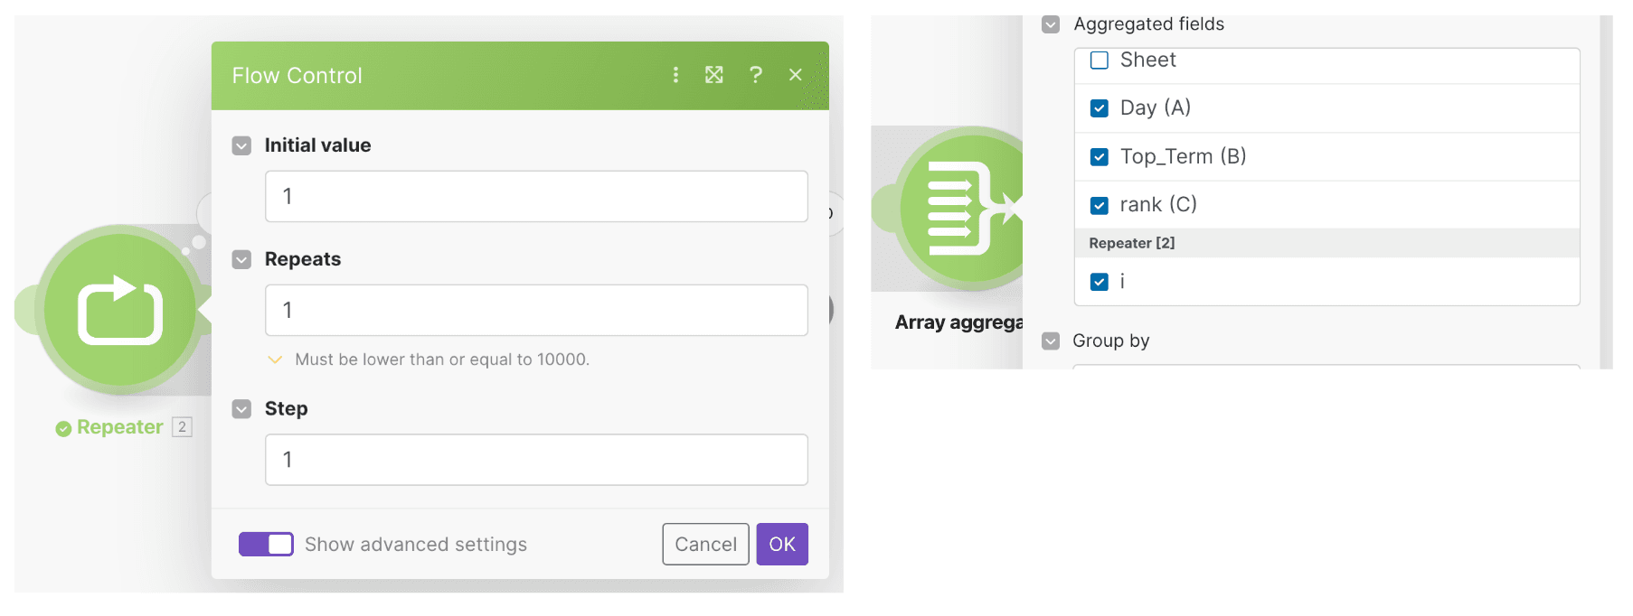Click the Repeats input field

536,310
